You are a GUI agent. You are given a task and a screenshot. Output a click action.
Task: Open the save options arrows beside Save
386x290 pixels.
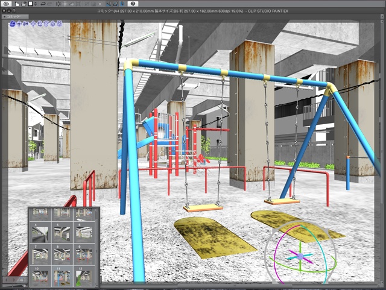pyautogui.click(x=36, y=4)
